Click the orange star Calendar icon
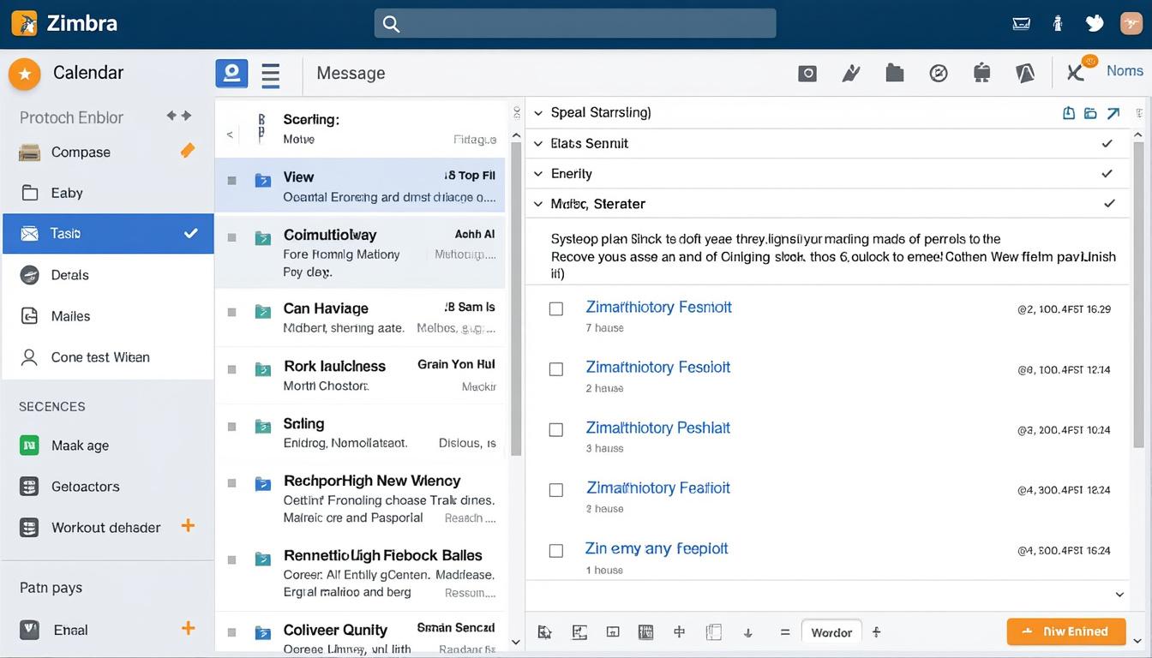The image size is (1152, 658). point(25,75)
